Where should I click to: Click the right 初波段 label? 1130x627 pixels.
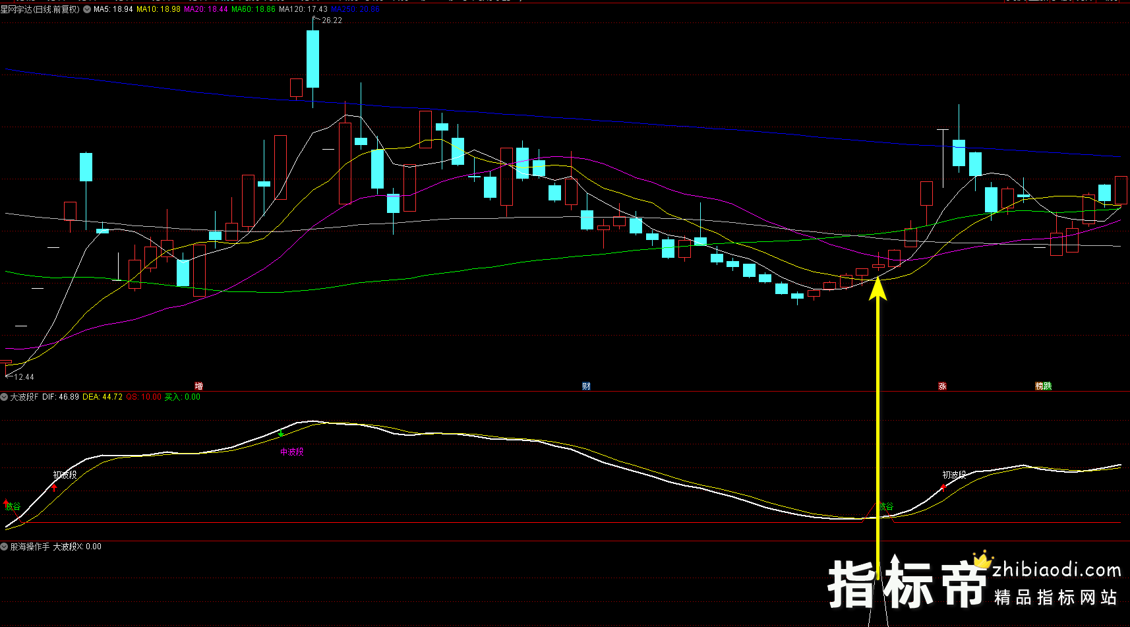(x=954, y=475)
